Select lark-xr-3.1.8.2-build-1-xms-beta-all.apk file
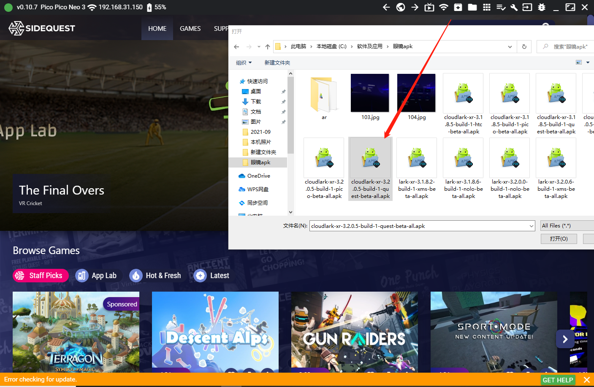Viewport: 594px width, 387px height. (x=417, y=169)
